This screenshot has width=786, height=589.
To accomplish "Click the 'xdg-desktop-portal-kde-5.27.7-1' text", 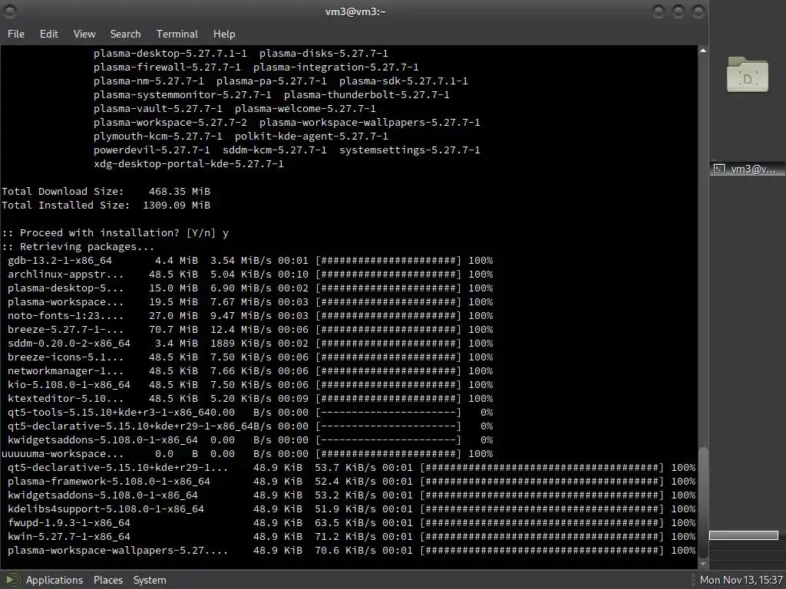I will coord(189,164).
